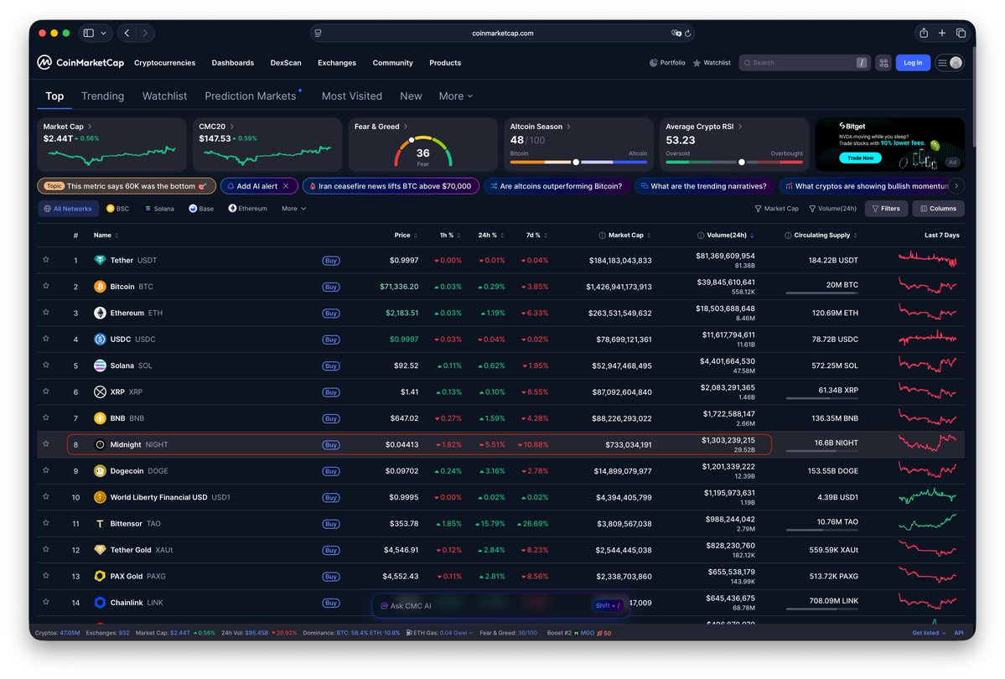Switch to the Prediction Markets tab
Viewport: 1005px width, 679px height.
251,96
